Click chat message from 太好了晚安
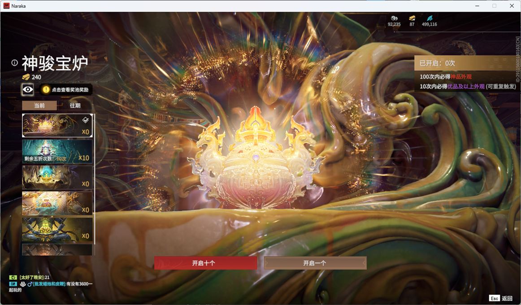Screen dimensions: 521x305 click(x=34, y=277)
